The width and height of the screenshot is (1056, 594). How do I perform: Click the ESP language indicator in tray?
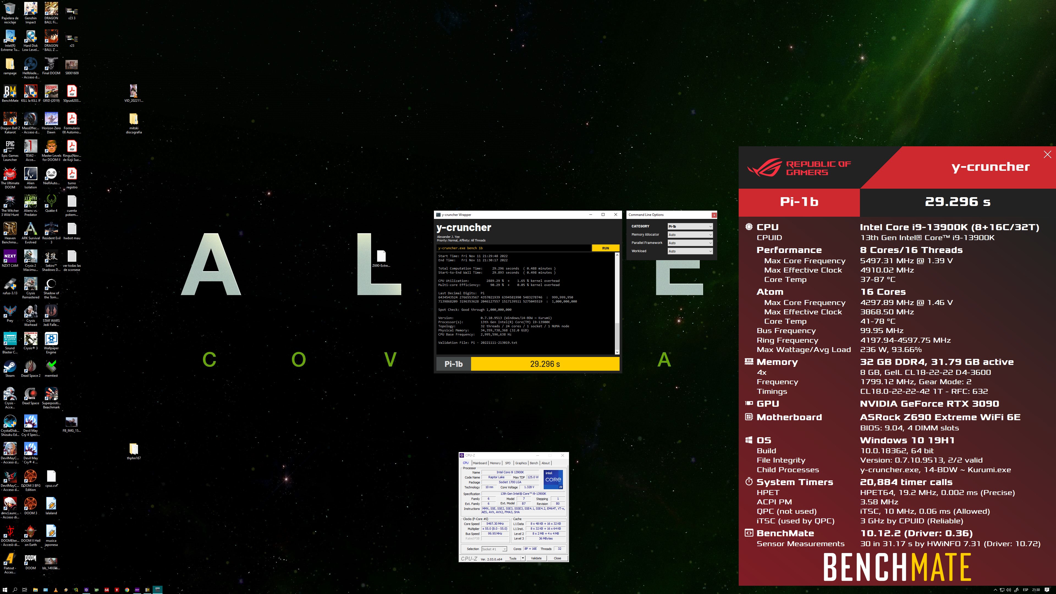(x=1026, y=590)
